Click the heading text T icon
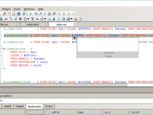The width and height of the screenshot is (153, 115). tap(32, 19)
